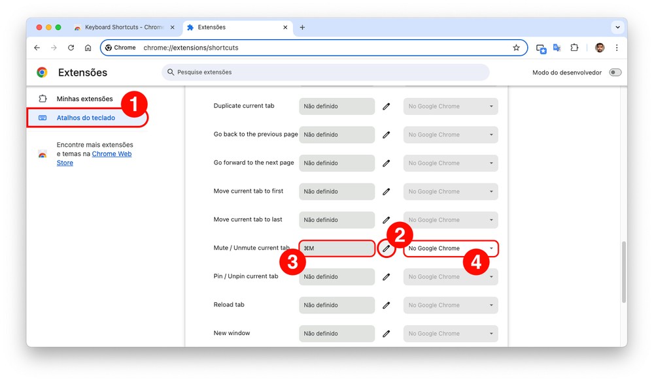The width and height of the screenshot is (654, 382).
Task: Switch to the Keyboard Shortcuts browser tab
Action: coord(124,27)
